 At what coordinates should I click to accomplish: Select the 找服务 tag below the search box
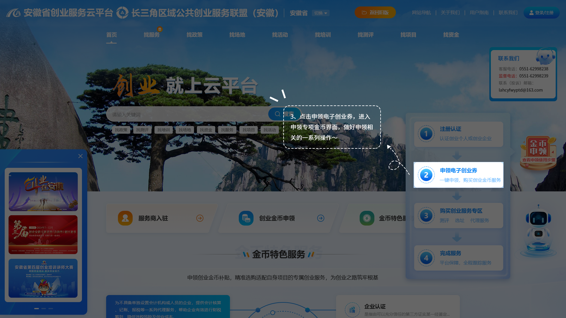pyautogui.click(x=227, y=130)
